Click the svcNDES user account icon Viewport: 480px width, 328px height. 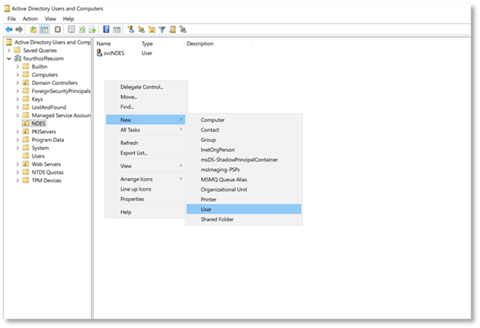[99, 53]
